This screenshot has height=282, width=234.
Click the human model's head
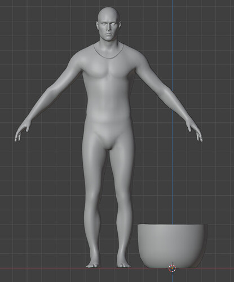click(x=109, y=24)
